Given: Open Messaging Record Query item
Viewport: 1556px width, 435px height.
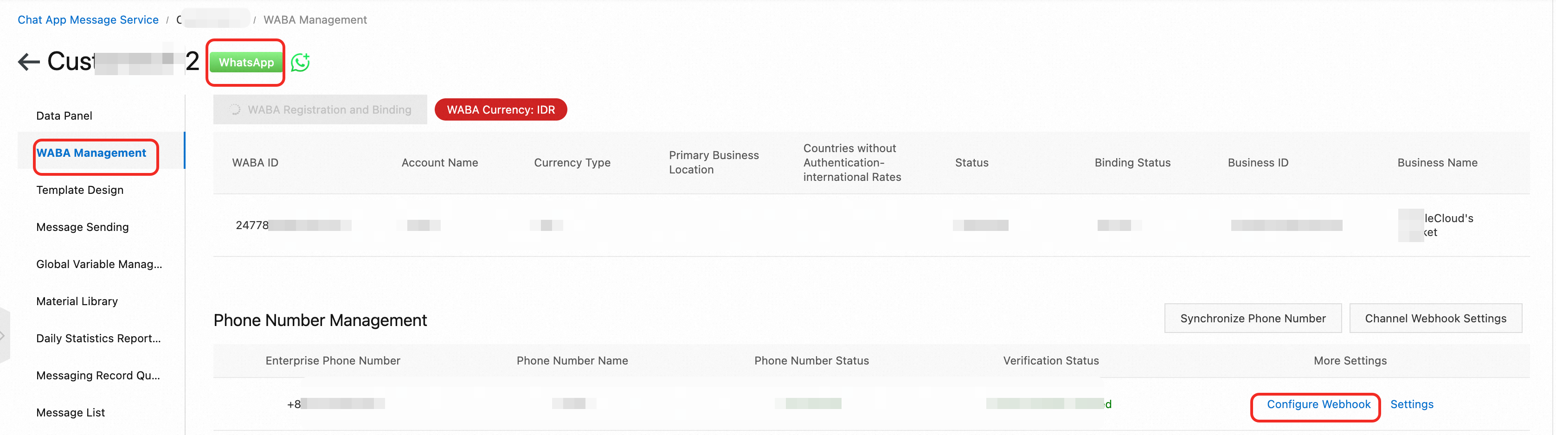Looking at the screenshot, I should click(x=98, y=375).
